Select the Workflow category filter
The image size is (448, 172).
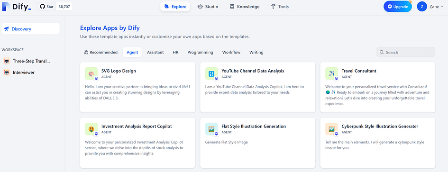[x=231, y=52]
